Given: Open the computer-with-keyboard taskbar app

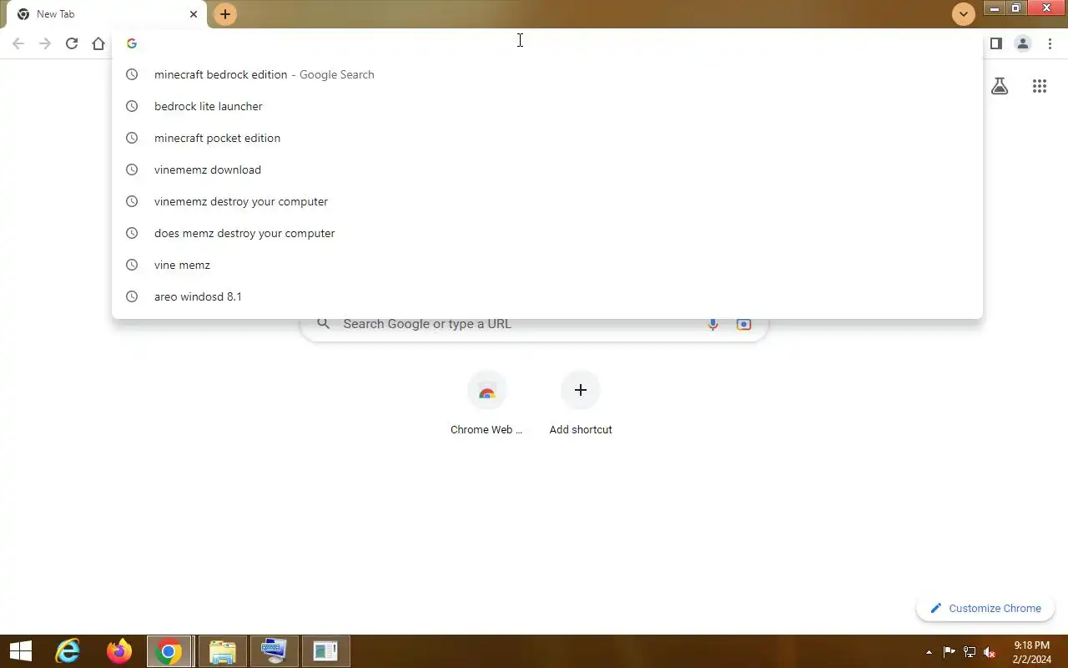Looking at the screenshot, I should tap(274, 651).
